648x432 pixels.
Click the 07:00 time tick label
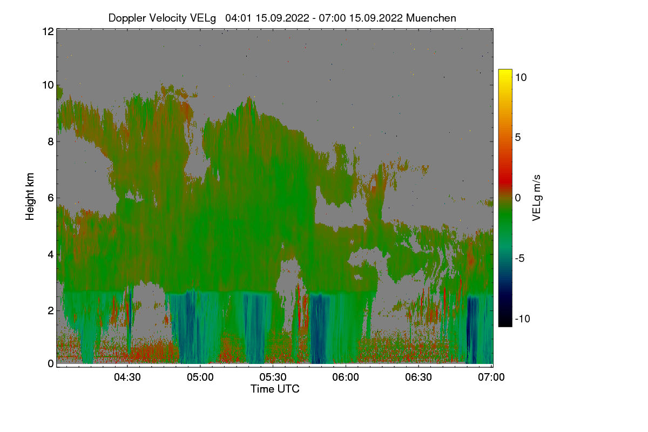point(491,377)
